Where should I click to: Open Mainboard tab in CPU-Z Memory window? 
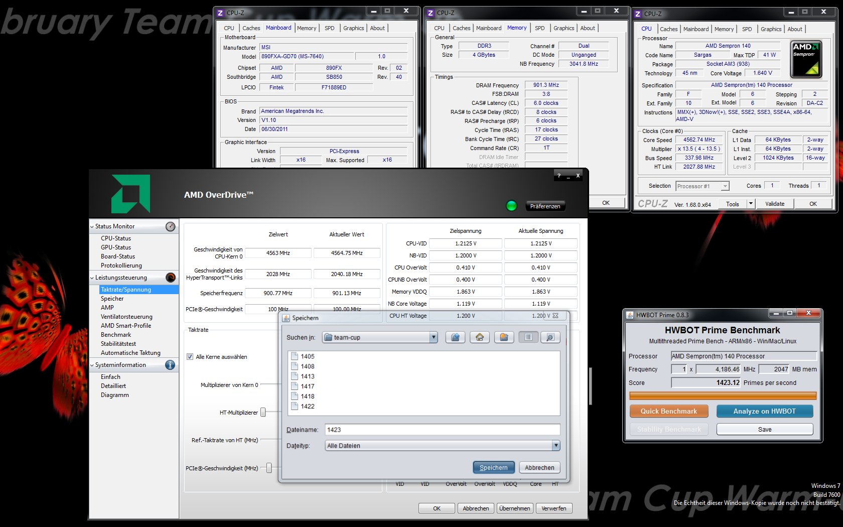pos(489,28)
